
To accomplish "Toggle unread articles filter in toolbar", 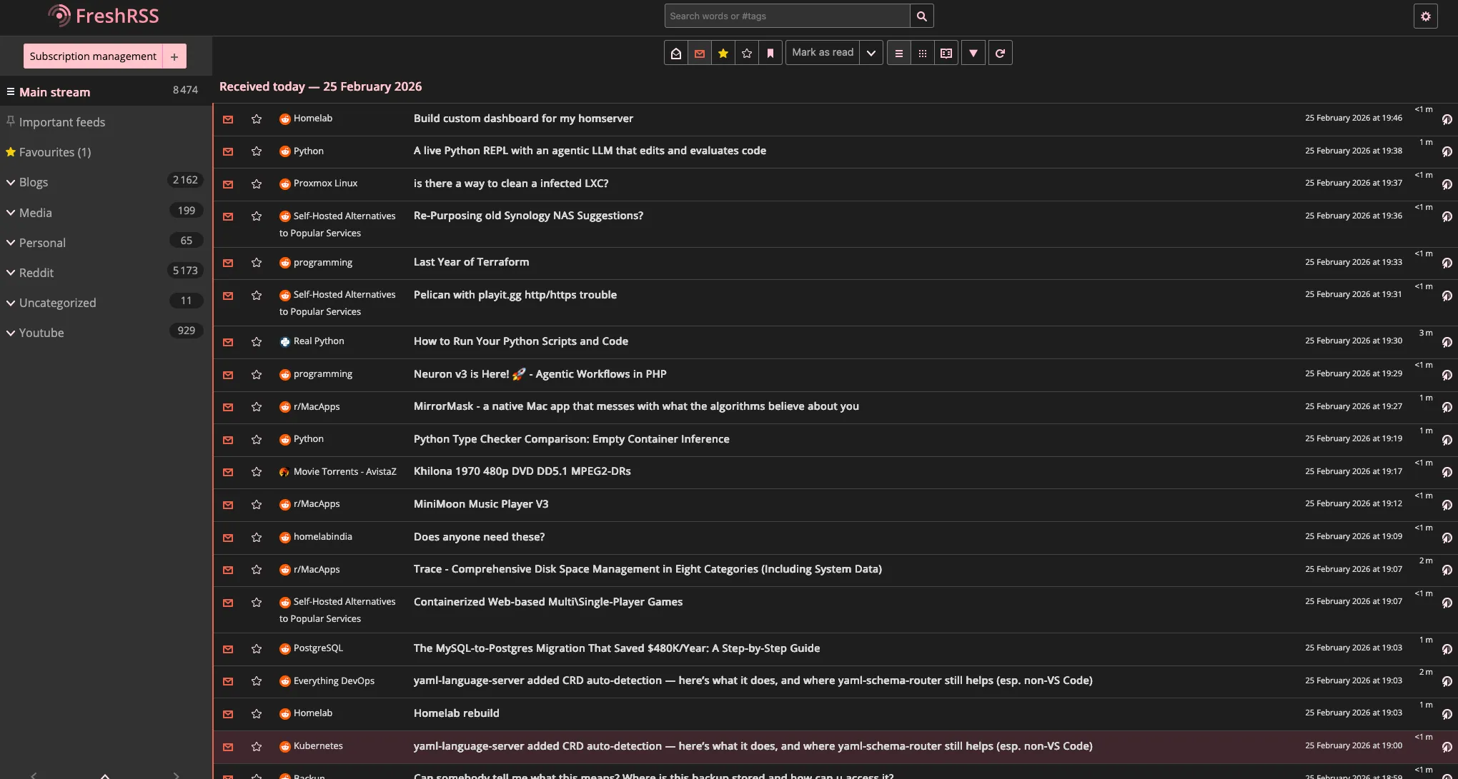I will (x=700, y=53).
